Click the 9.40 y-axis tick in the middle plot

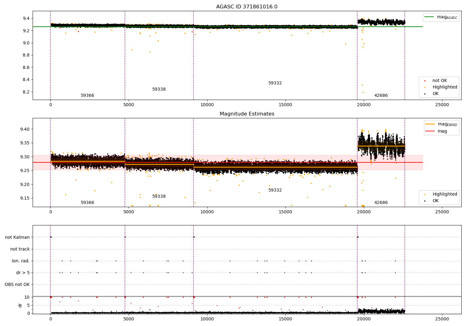[x=25, y=129]
